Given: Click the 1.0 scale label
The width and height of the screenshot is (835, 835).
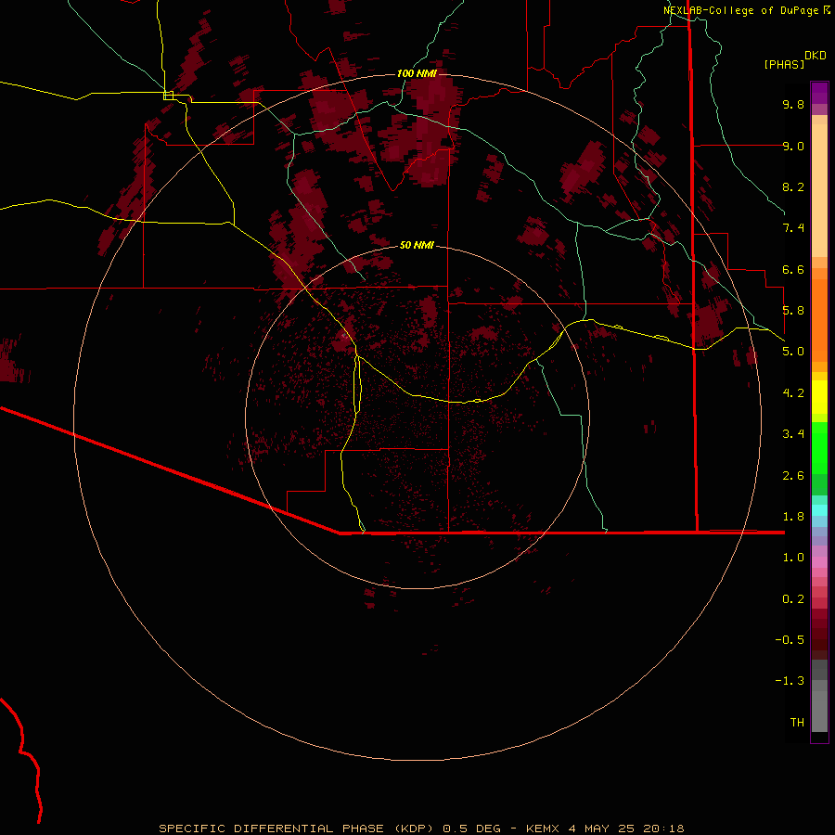Looking at the screenshot, I should (793, 558).
